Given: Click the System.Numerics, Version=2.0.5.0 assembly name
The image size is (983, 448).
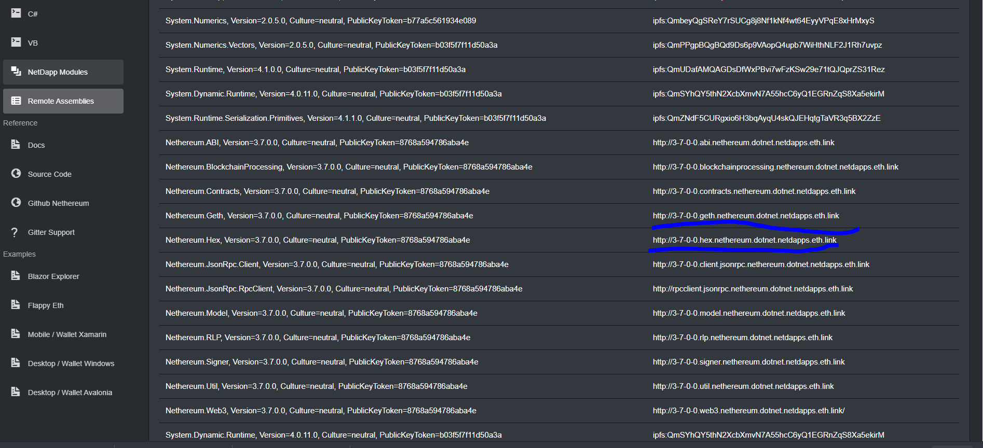Looking at the screenshot, I should [x=321, y=21].
